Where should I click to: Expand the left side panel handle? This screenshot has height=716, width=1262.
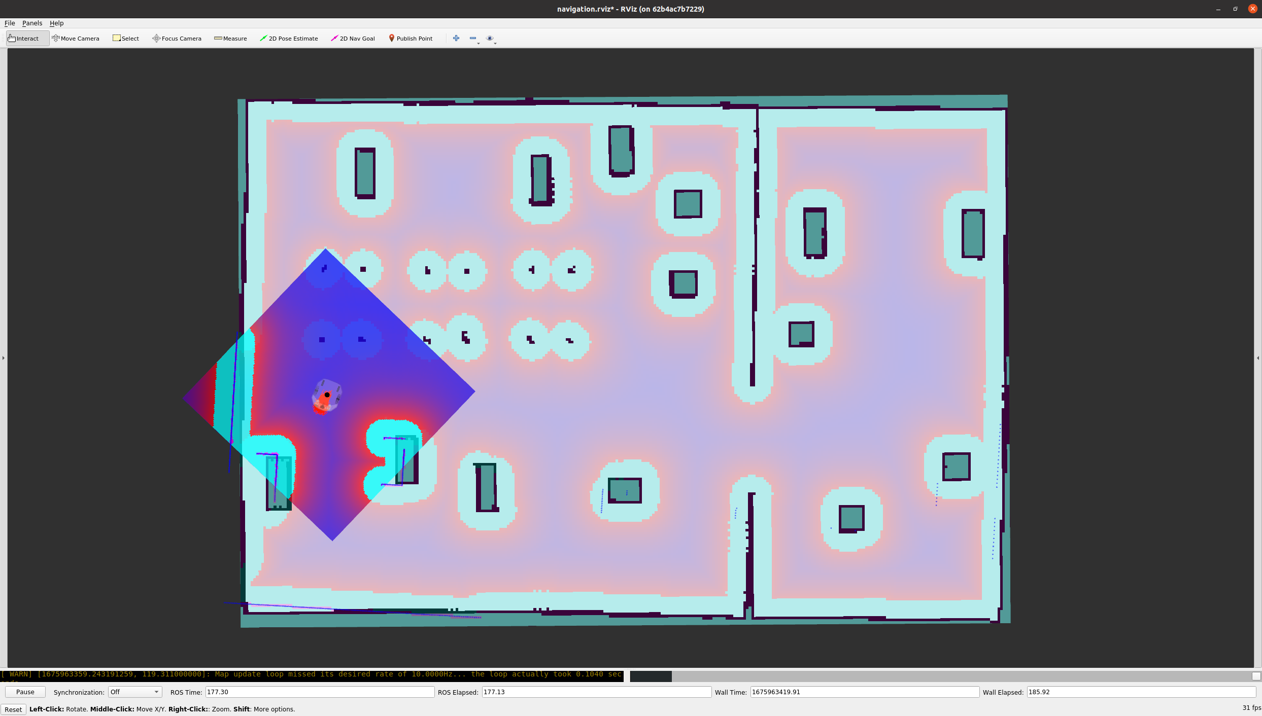[x=4, y=358]
